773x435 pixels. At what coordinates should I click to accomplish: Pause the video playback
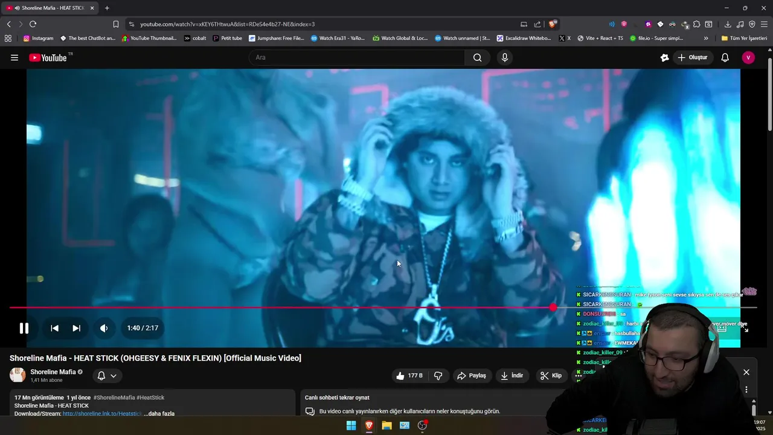[x=24, y=328]
